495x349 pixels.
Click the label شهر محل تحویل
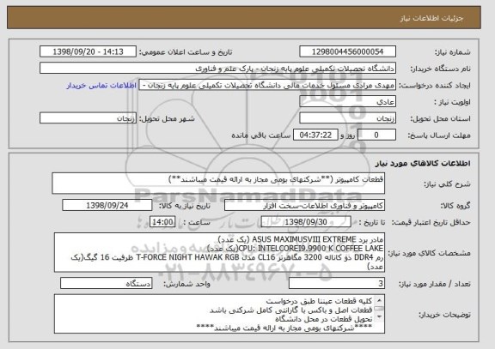point(167,118)
